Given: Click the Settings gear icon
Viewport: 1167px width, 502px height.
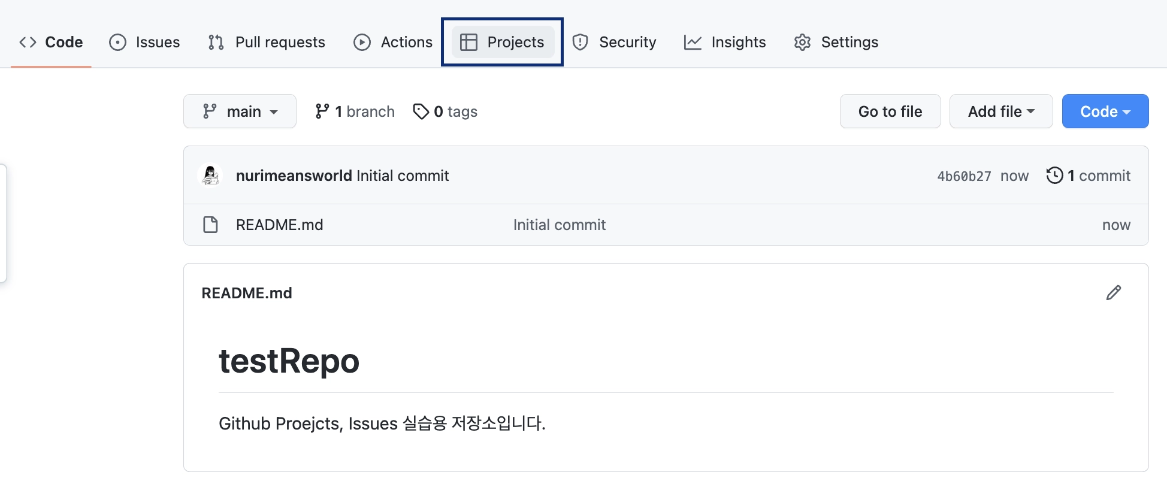Looking at the screenshot, I should [x=802, y=42].
